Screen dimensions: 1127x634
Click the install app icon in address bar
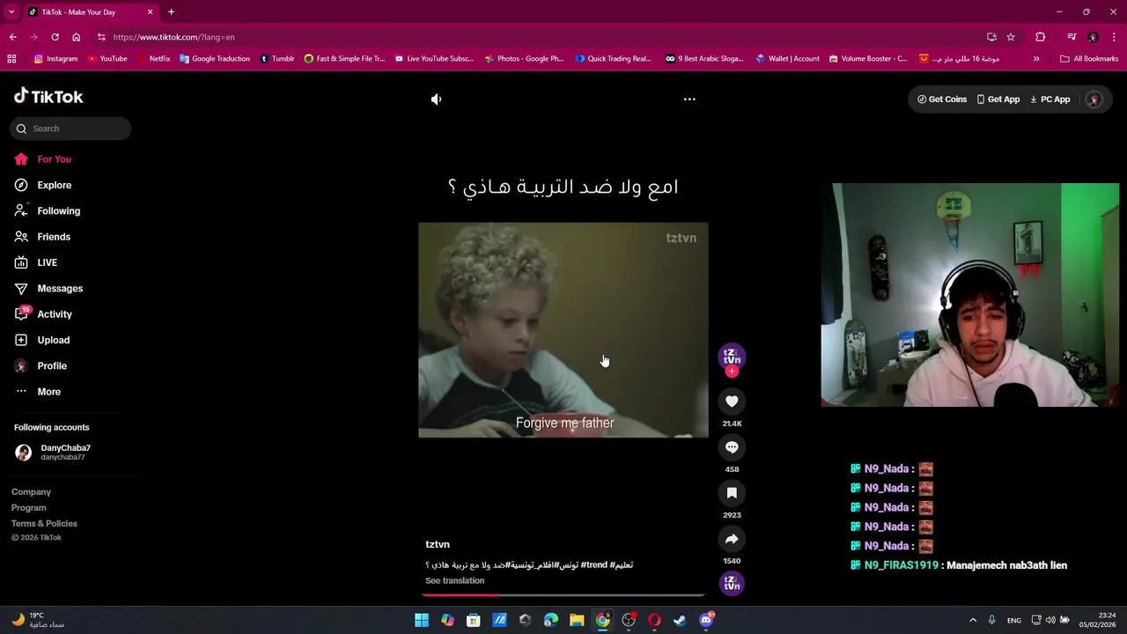point(991,37)
